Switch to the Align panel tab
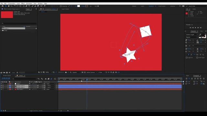Screen dimensions: 207x116 point(188,75)
